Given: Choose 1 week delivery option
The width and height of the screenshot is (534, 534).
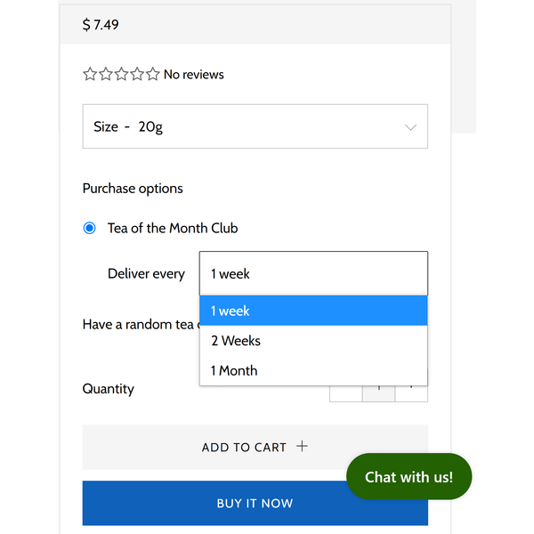Looking at the screenshot, I should pyautogui.click(x=313, y=311).
